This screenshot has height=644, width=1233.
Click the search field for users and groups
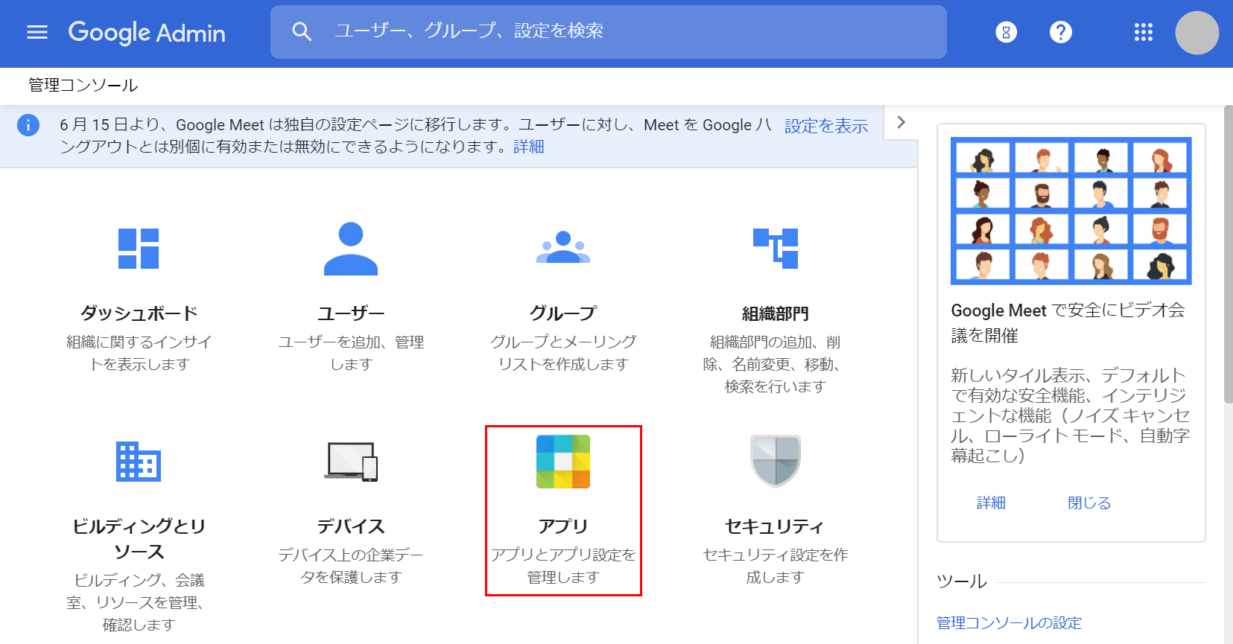[608, 31]
